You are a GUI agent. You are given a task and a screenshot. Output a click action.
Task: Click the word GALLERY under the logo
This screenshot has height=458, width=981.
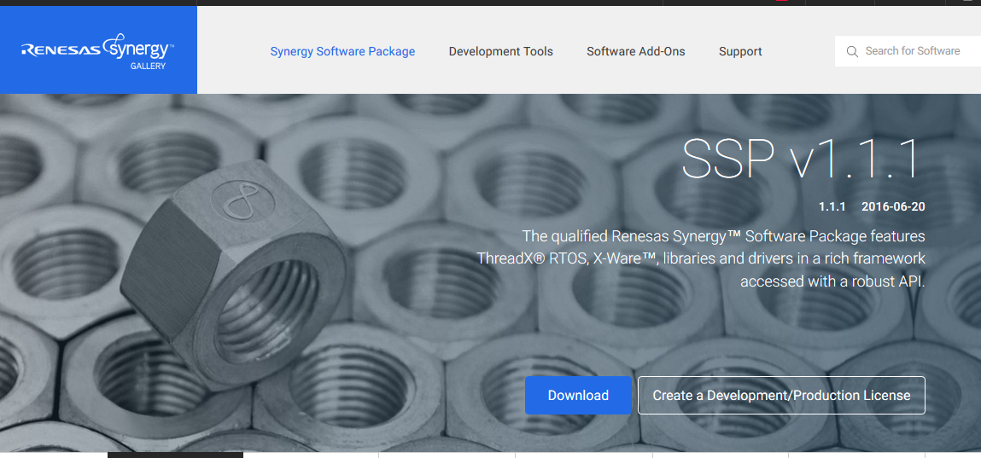tap(148, 66)
